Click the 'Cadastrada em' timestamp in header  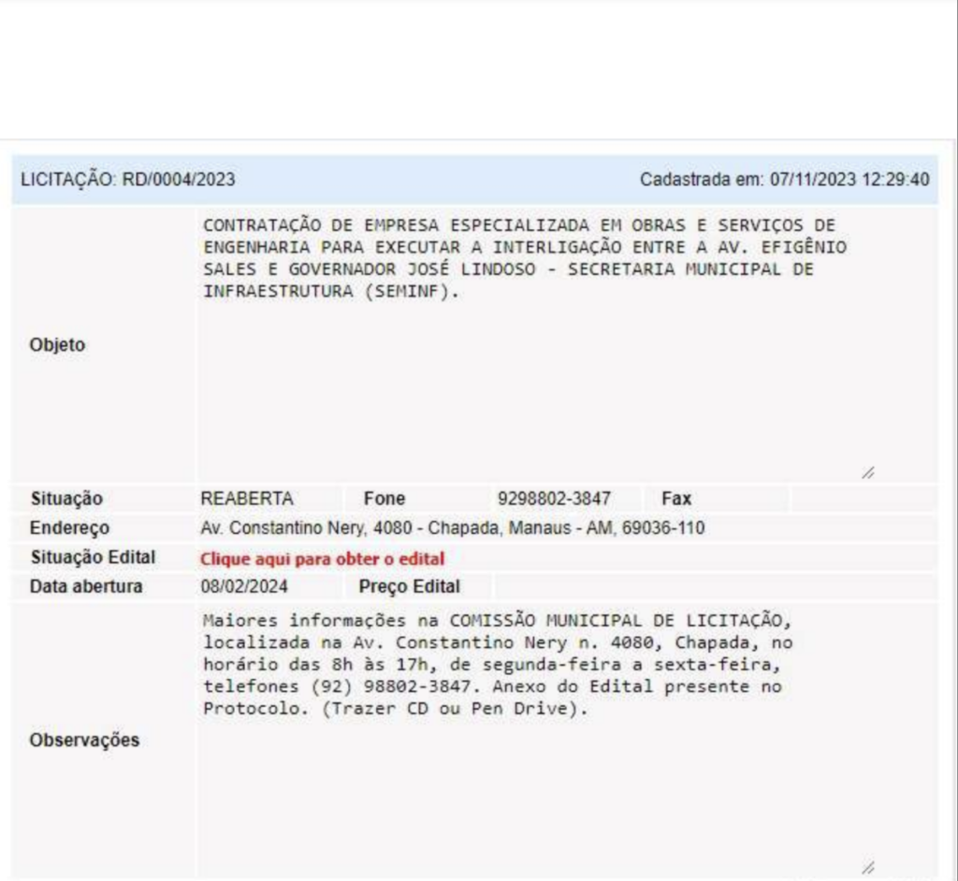pyautogui.click(x=784, y=179)
